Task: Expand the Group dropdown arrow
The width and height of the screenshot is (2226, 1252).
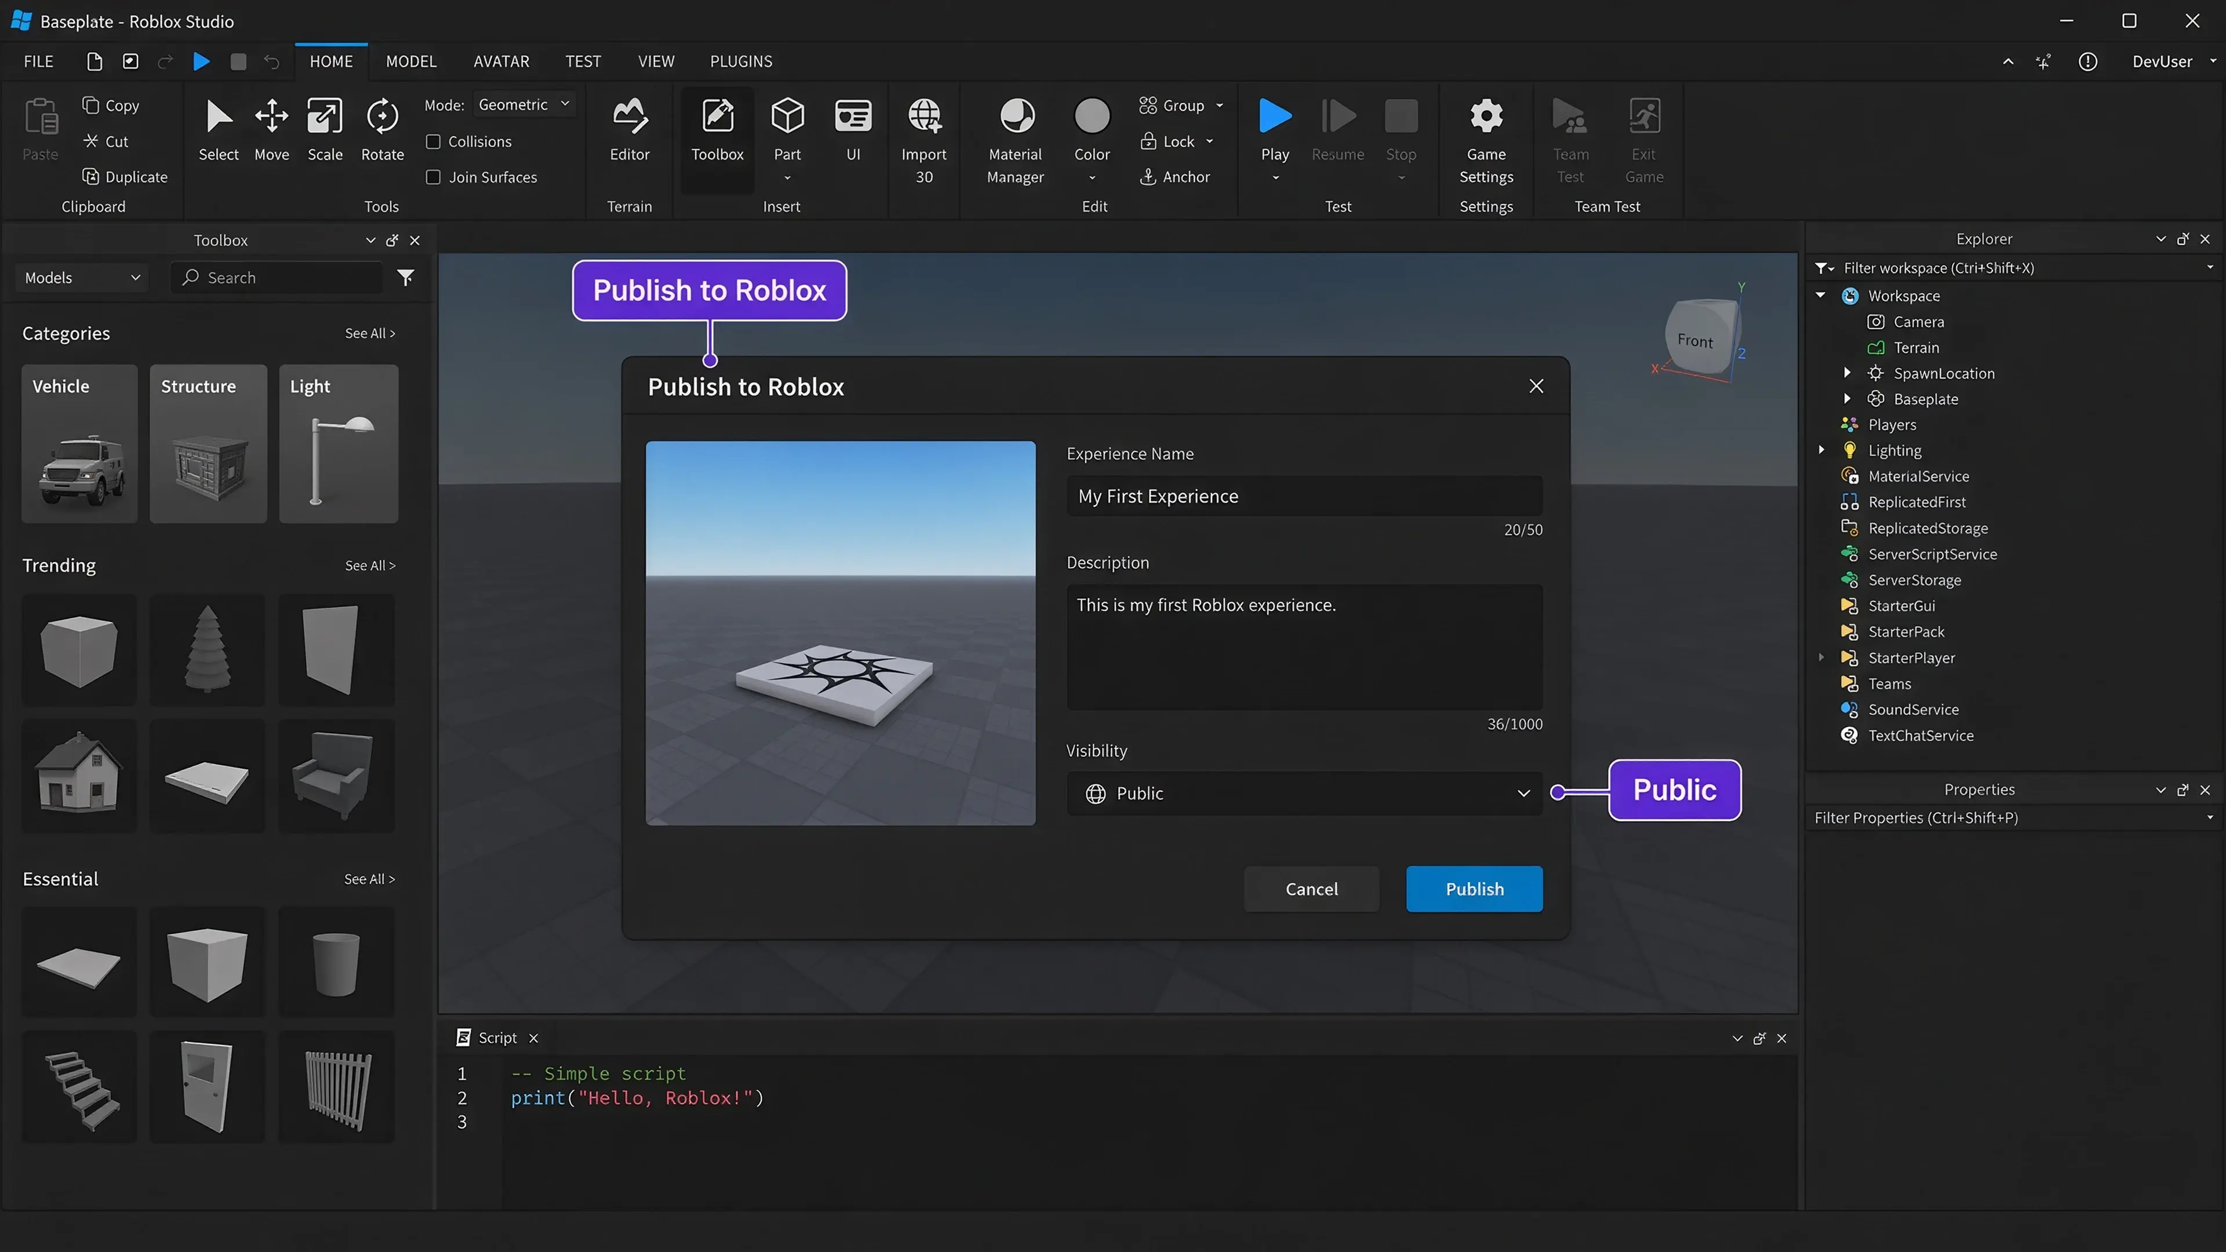Action: 1219,105
